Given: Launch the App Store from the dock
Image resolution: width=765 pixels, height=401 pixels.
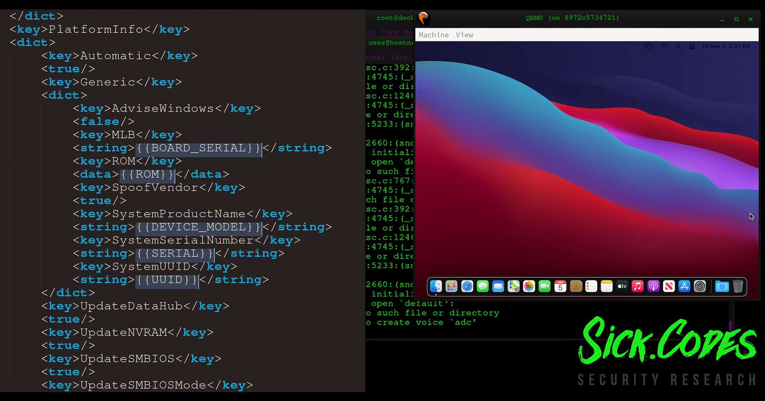Looking at the screenshot, I should coord(684,286).
